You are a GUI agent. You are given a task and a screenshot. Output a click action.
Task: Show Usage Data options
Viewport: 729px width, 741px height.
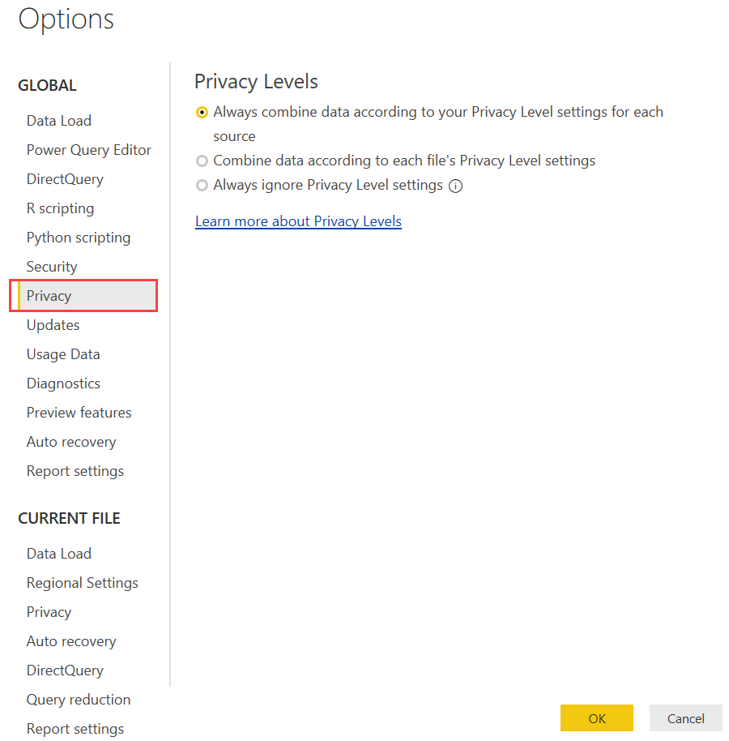[63, 354]
